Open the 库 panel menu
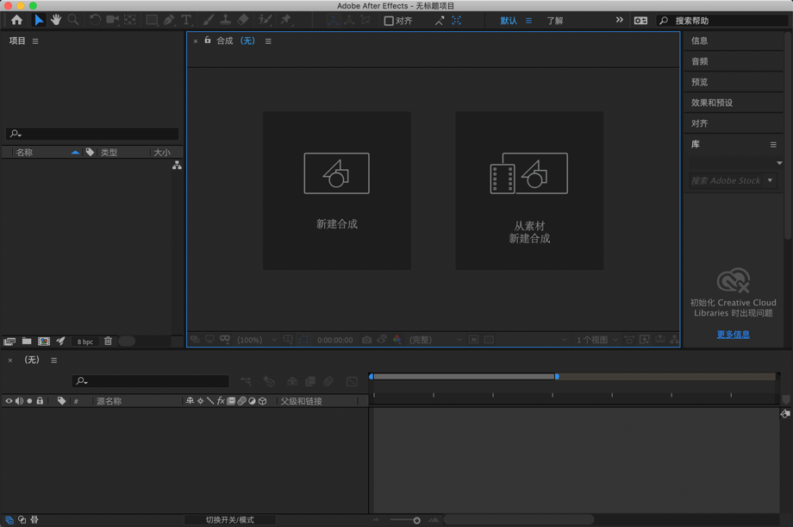 pos(773,145)
